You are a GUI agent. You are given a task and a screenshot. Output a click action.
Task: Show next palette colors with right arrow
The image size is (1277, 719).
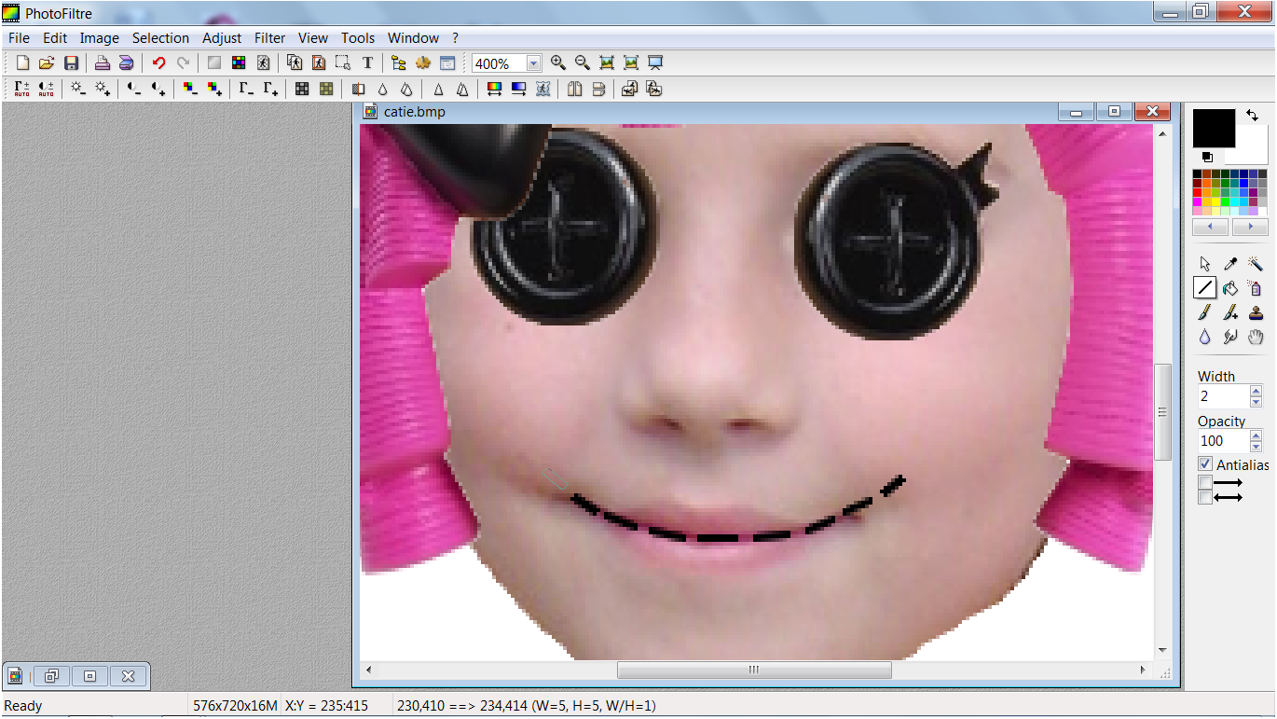pos(1250,228)
